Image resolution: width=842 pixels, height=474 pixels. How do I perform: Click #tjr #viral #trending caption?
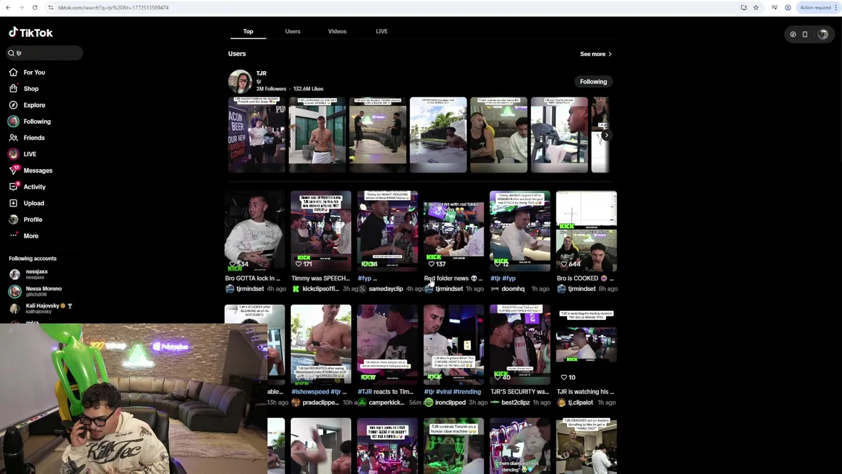click(x=453, y=392)
